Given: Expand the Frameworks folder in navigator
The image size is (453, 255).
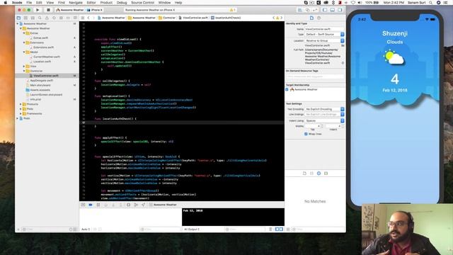Looking at the screenshot, I should 21,113.
